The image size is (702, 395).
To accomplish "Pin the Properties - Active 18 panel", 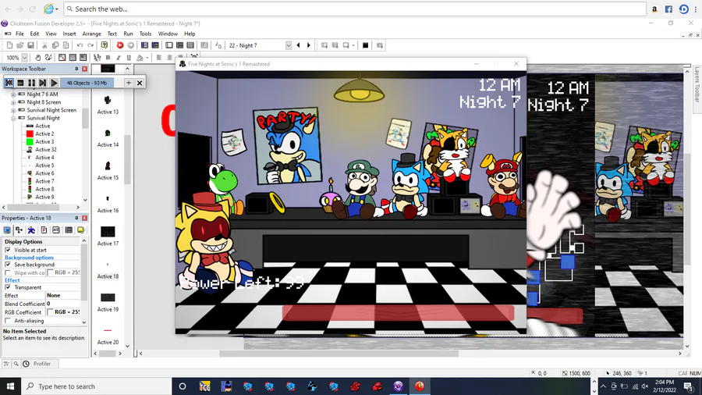I will pyautogui.click(x=76, y=218).
